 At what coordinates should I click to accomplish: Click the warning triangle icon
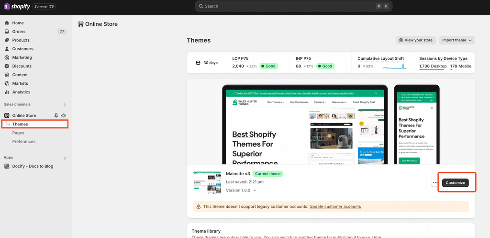(198, 207)
